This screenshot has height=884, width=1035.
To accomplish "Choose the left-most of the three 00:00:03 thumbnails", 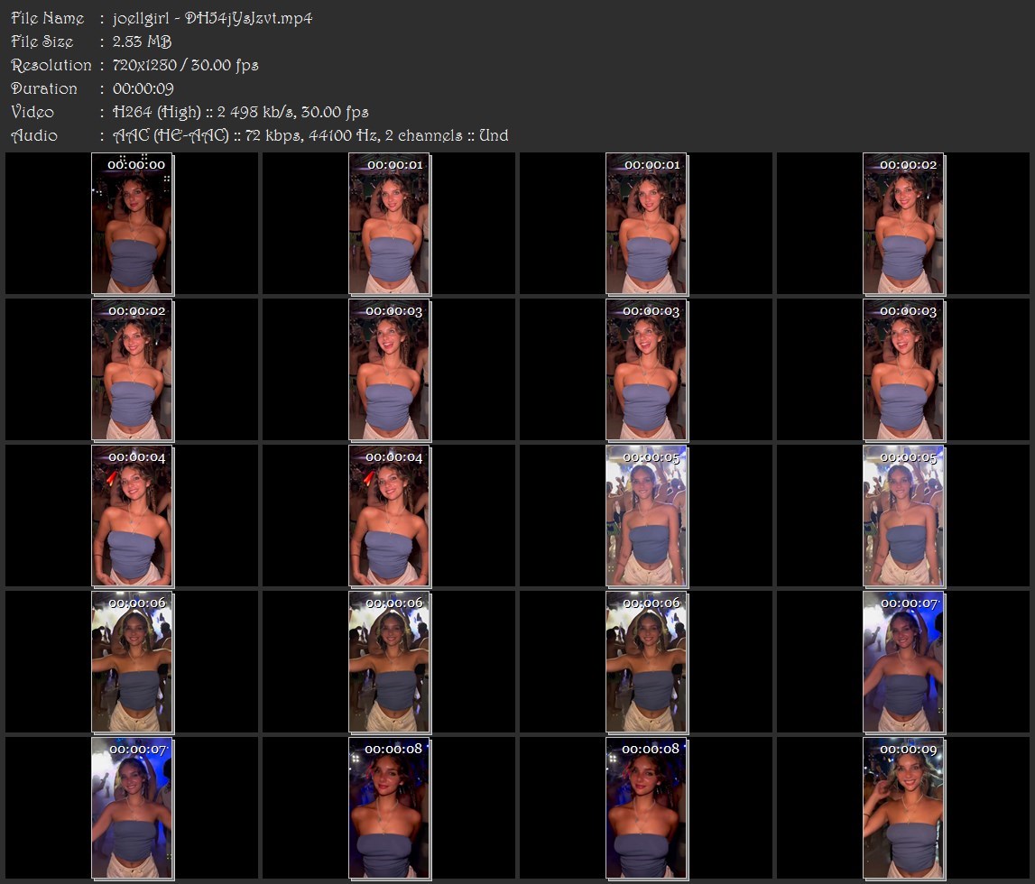I will coord(390,370).
